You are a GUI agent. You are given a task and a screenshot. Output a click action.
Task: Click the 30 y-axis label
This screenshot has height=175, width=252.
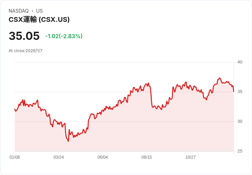pyautogui.click(x=240, y=121)
